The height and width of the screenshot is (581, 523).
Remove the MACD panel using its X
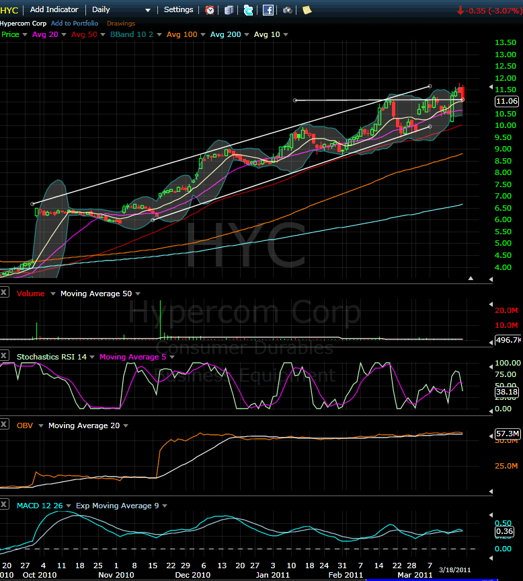4,504
